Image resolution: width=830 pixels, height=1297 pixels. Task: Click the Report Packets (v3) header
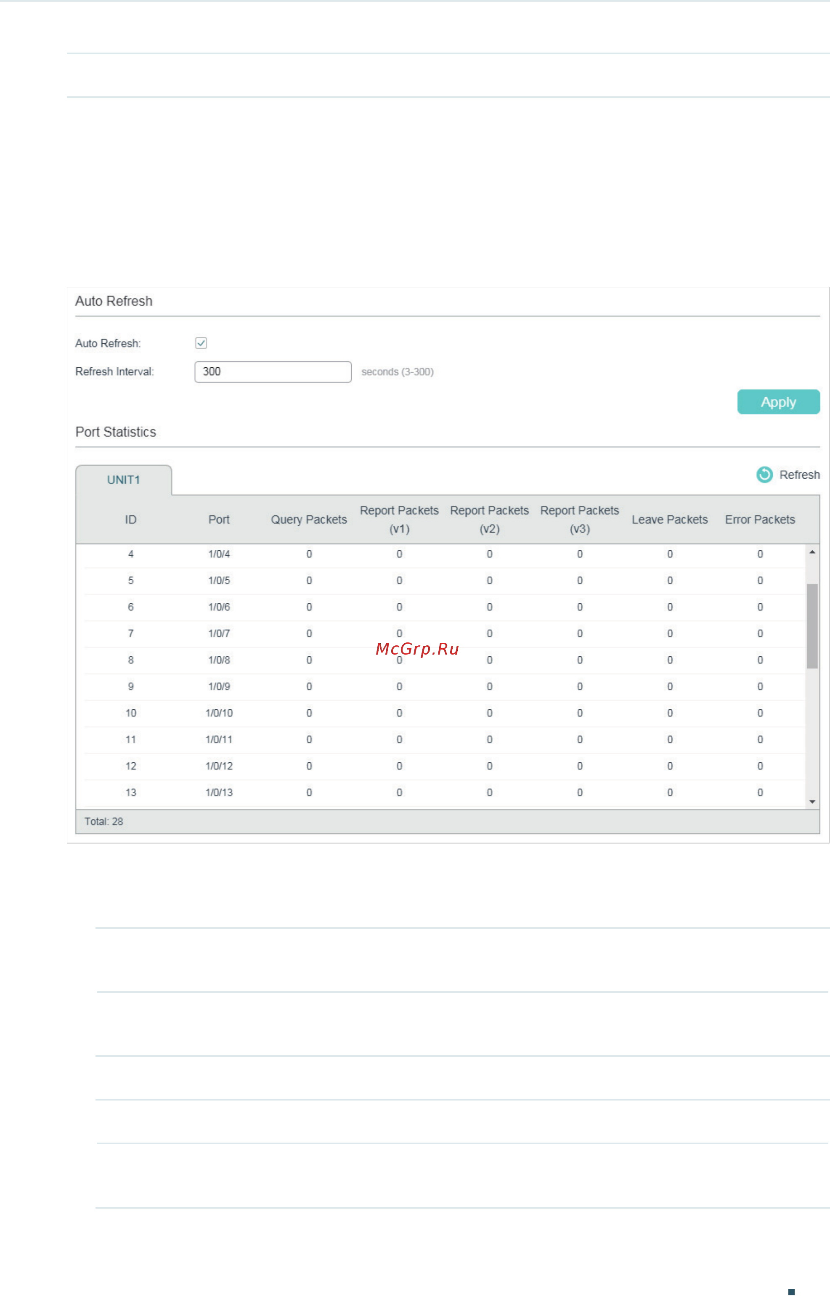579,520
